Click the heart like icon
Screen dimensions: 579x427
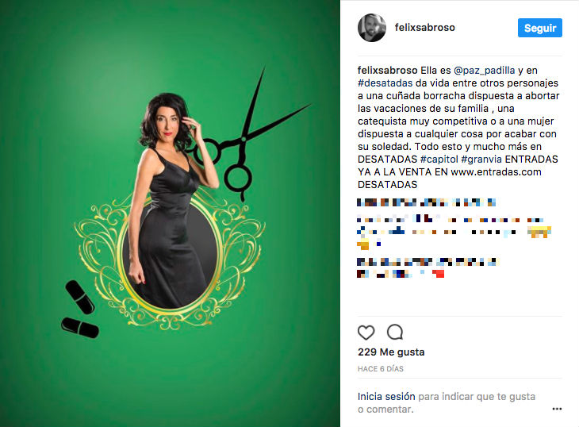point(366,333)
